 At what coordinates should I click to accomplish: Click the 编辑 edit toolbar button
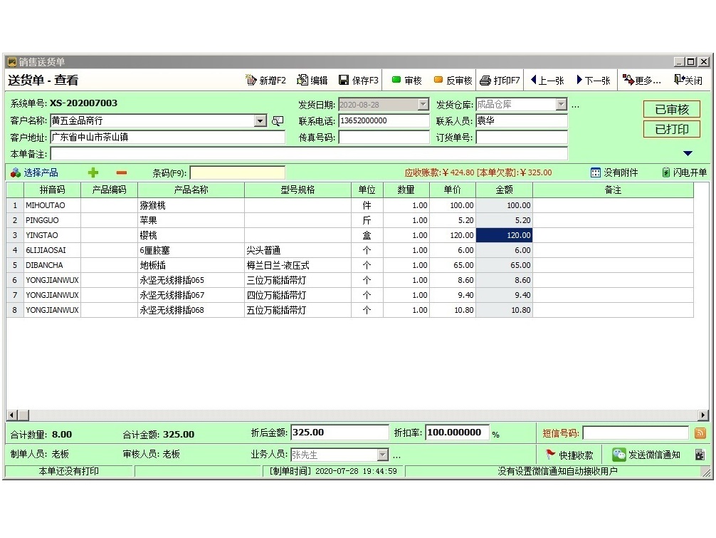(x=312, y=81)
